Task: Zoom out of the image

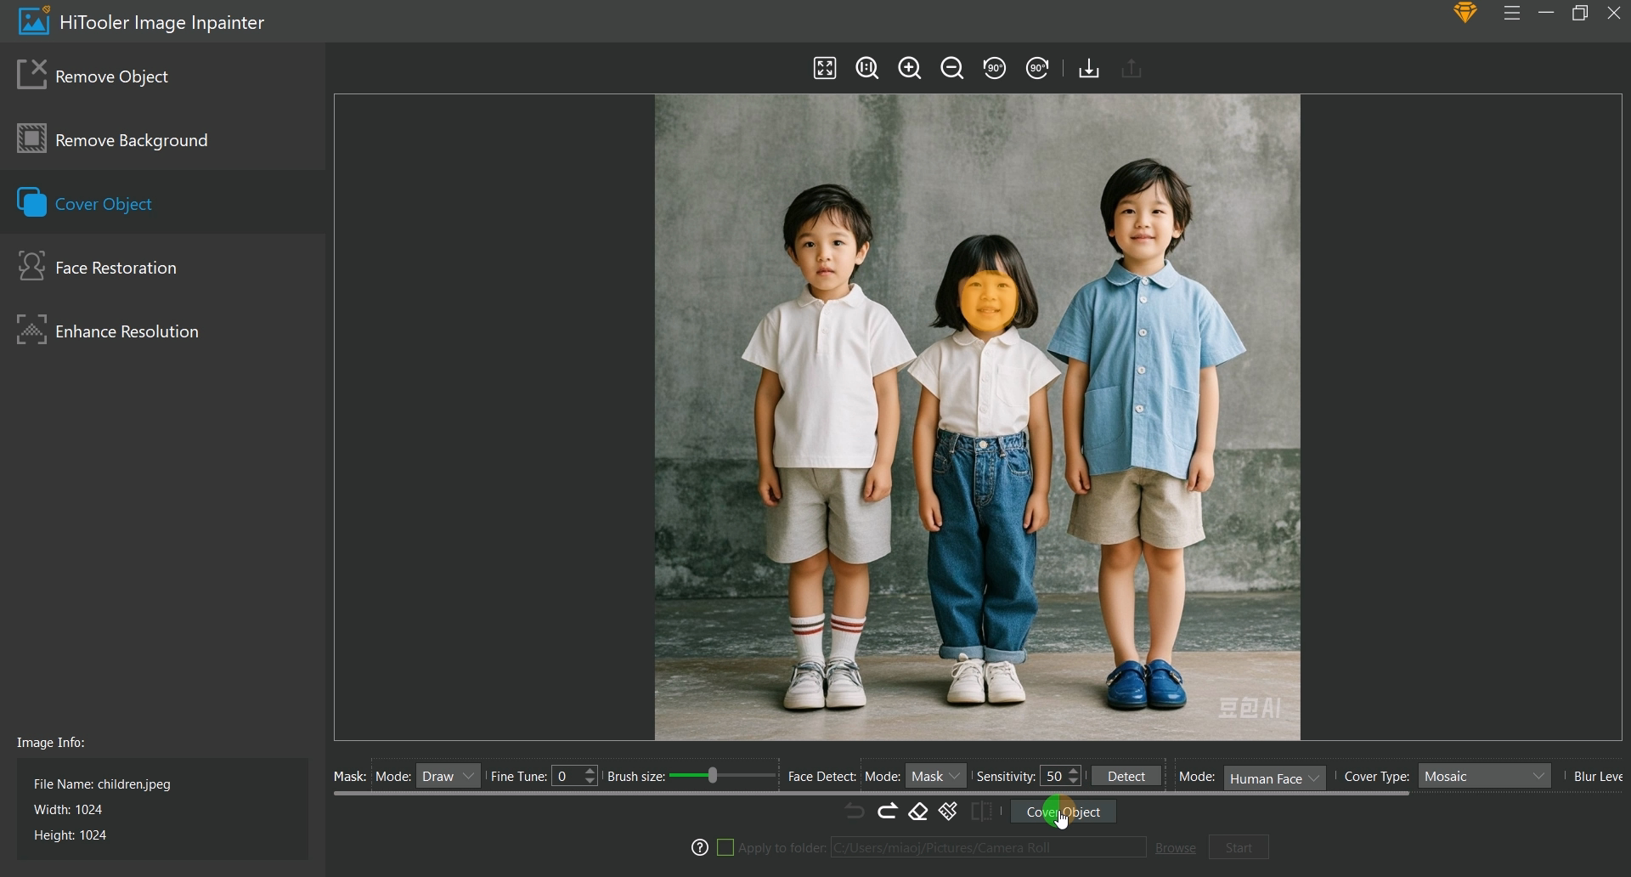Action: click(951, 68)
